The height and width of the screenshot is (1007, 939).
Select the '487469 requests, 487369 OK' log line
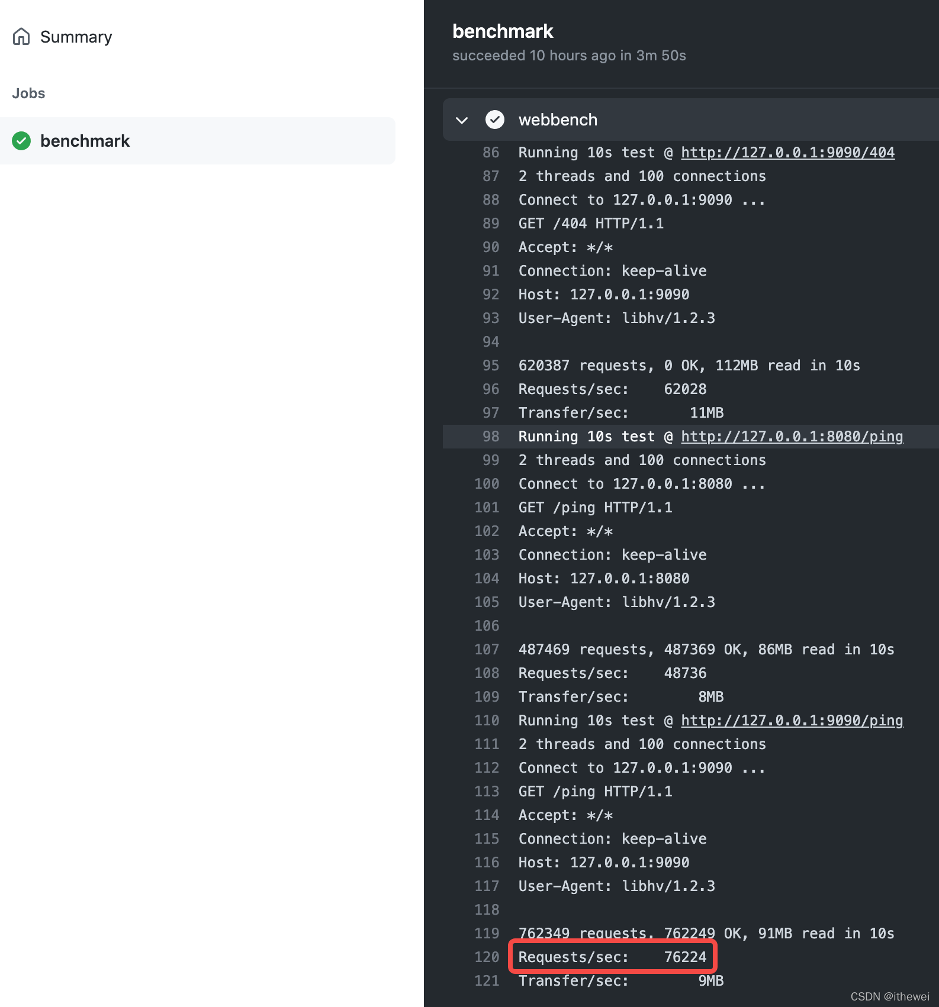pyautogui.click(x=706, y=650)
